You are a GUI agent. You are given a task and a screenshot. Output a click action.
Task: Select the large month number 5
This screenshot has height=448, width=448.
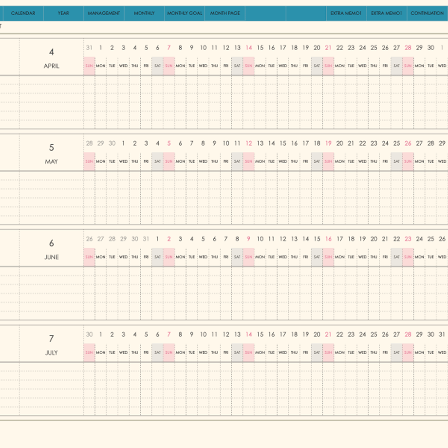tap(52, 148)
